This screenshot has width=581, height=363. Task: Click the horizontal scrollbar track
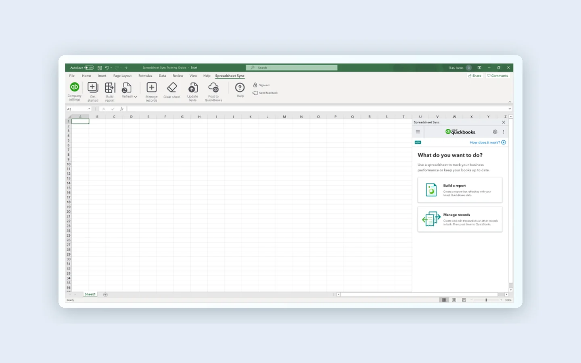pos(420,294)
